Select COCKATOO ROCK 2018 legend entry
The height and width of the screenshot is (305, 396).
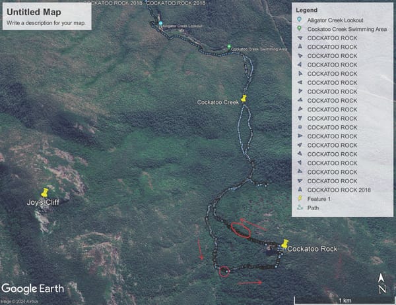[339, 190]
